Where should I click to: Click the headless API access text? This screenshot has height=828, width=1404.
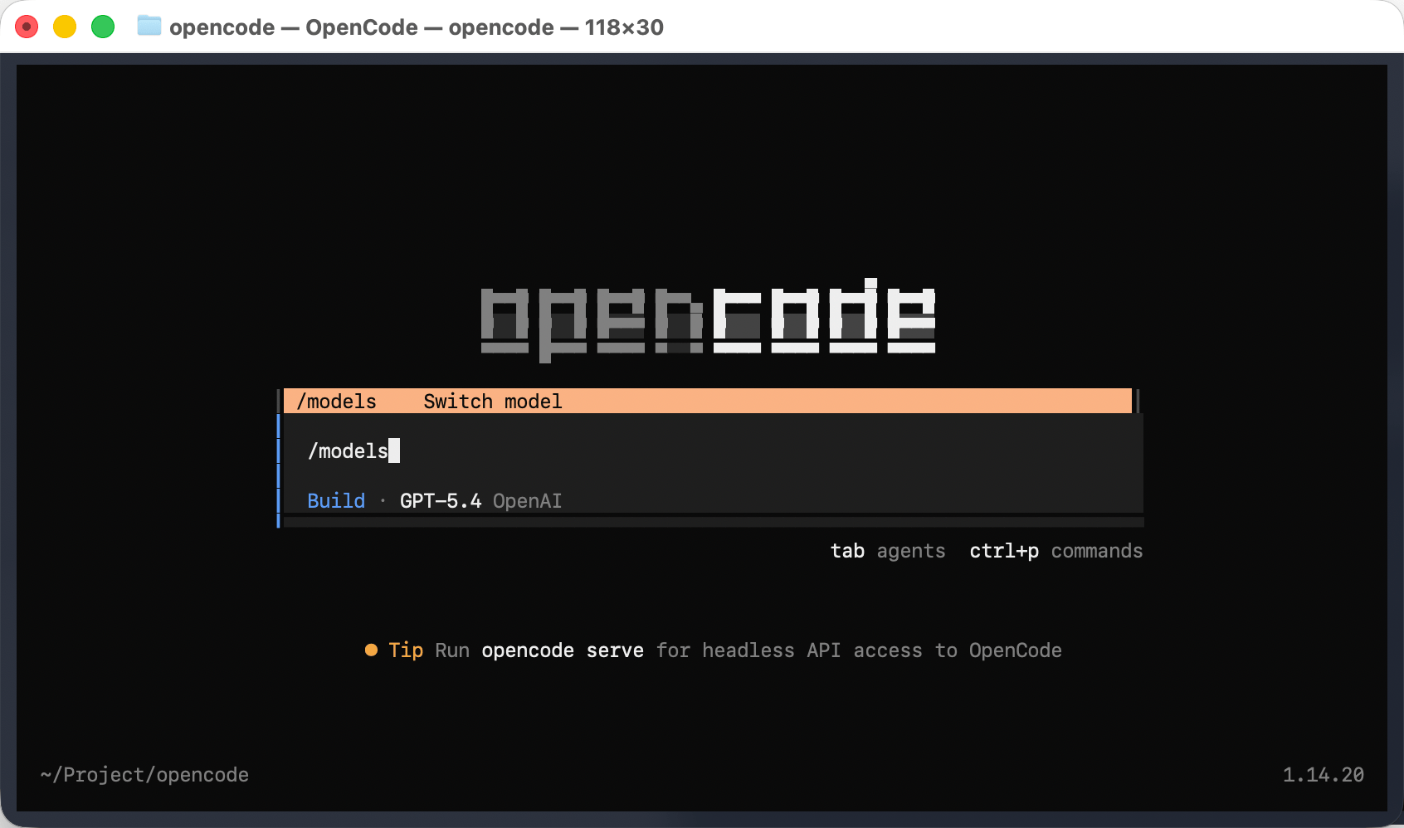812,650
